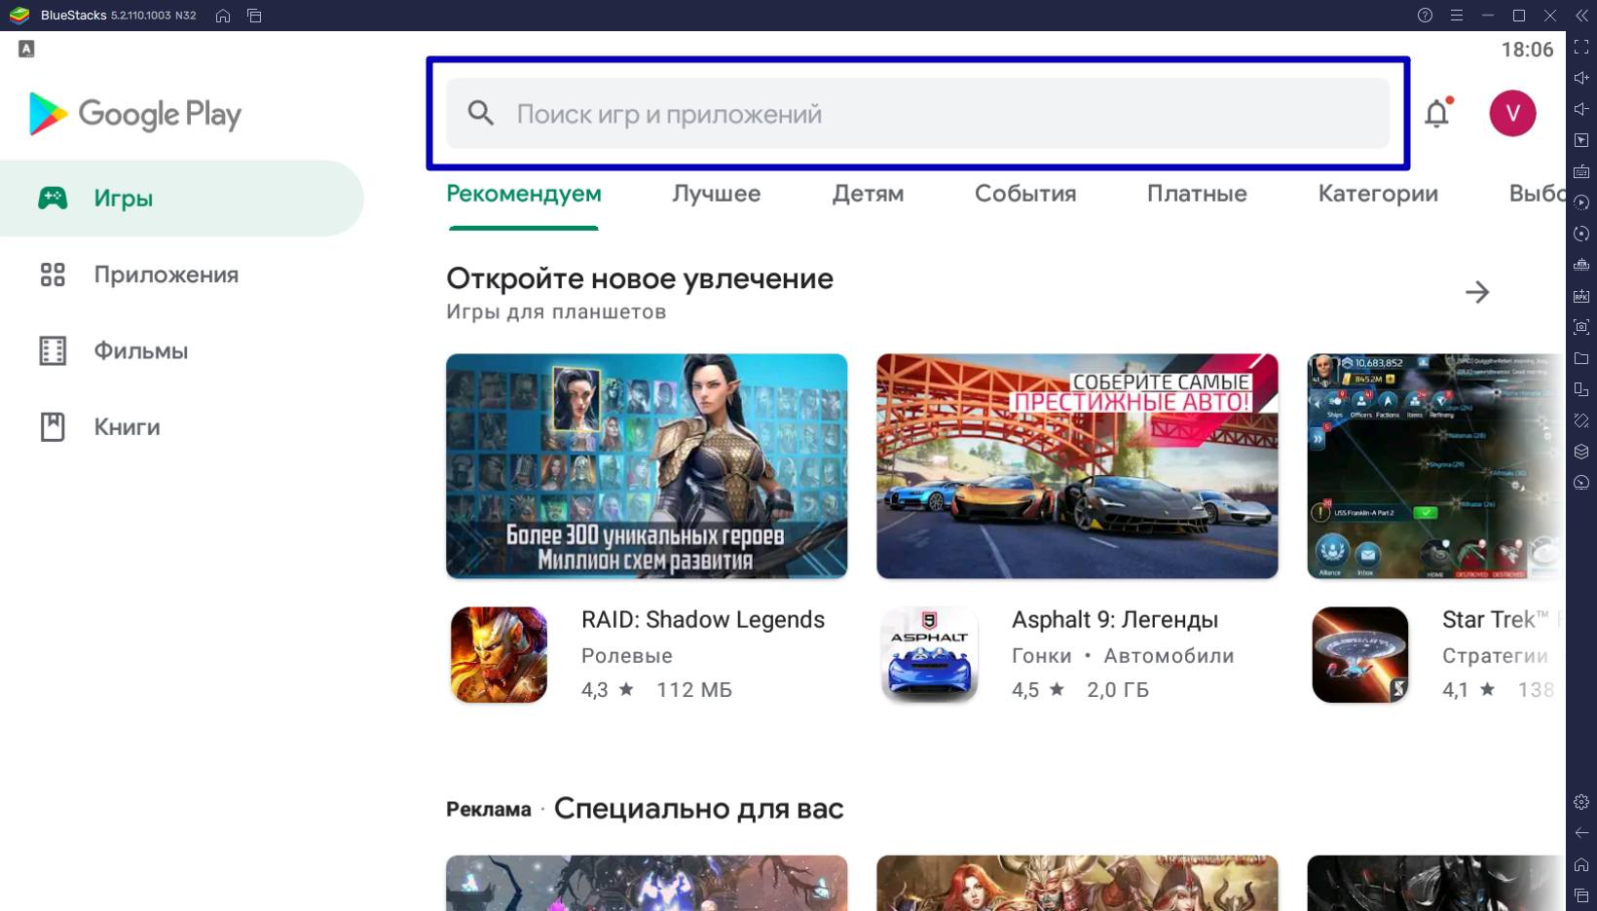This screenshot has height=911, width=1597.
Task: Click the Asphalt 9 app icon
Action: [x=930, y=654]
